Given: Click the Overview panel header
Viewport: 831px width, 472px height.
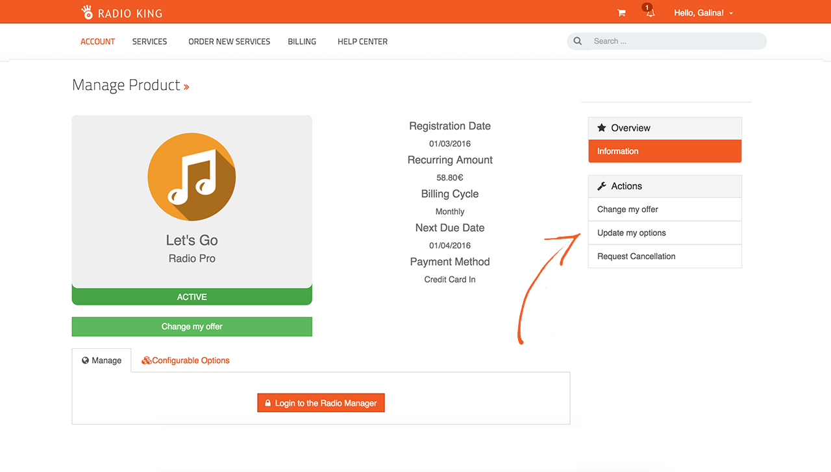Looking at the screenshot, I should click(665, 128).
